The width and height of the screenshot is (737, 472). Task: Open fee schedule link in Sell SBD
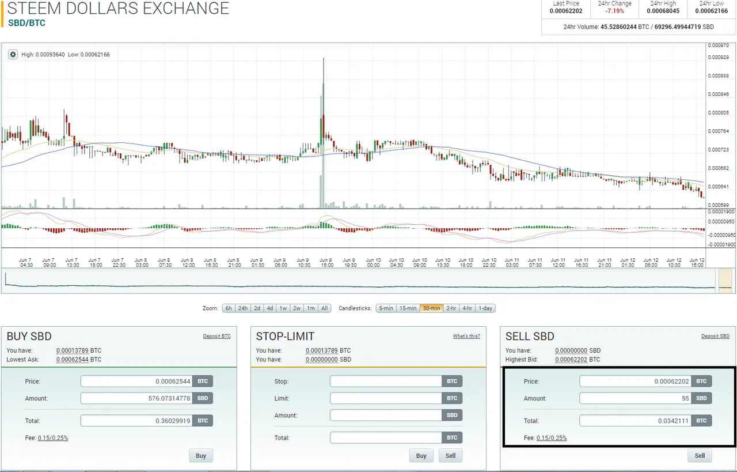(x=552, y=438)
